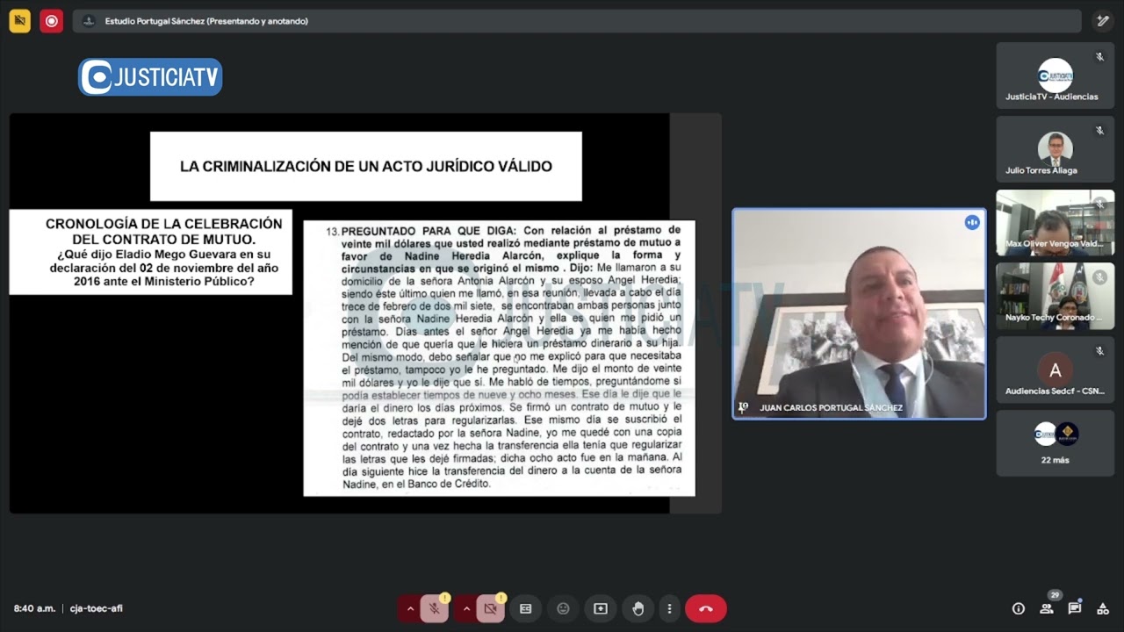Expand the microphone audio settings arrow
Image resolution: width=1124 pixels, height=632 pixels.
pyautogui.click(x=410, y=608)
